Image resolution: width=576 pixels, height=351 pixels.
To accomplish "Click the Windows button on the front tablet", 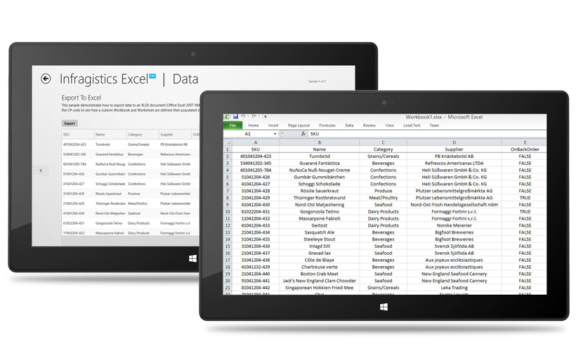I will click(x=384, y=307).
